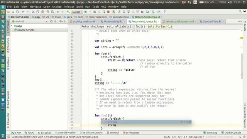Image resolution: width=247 pixels, height=139 pixels.
Task: Click the returnAtLabels() structure breadcrumb
Action: [120, 27]
